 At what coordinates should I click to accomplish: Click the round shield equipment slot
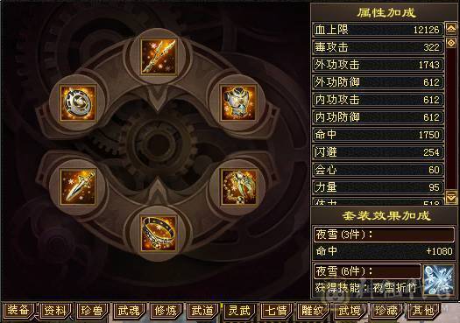click(78, 103)
